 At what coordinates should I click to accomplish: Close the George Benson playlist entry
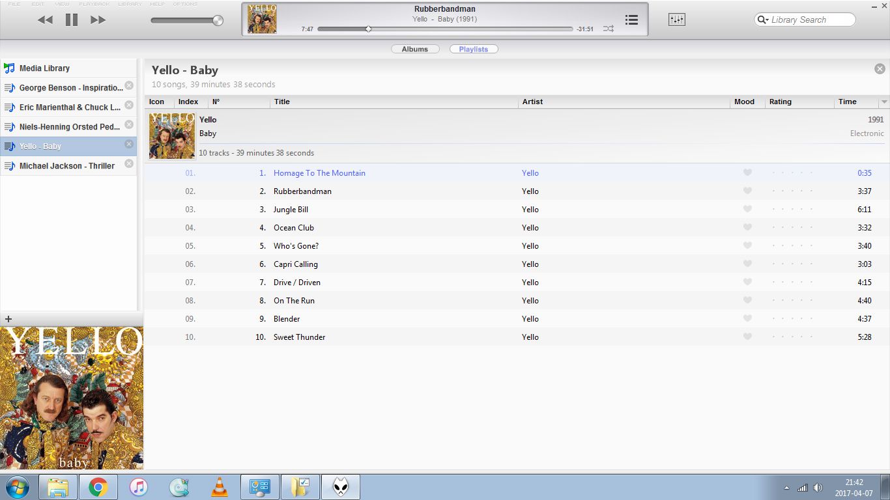pyautogui.click(x=129, y=85)
